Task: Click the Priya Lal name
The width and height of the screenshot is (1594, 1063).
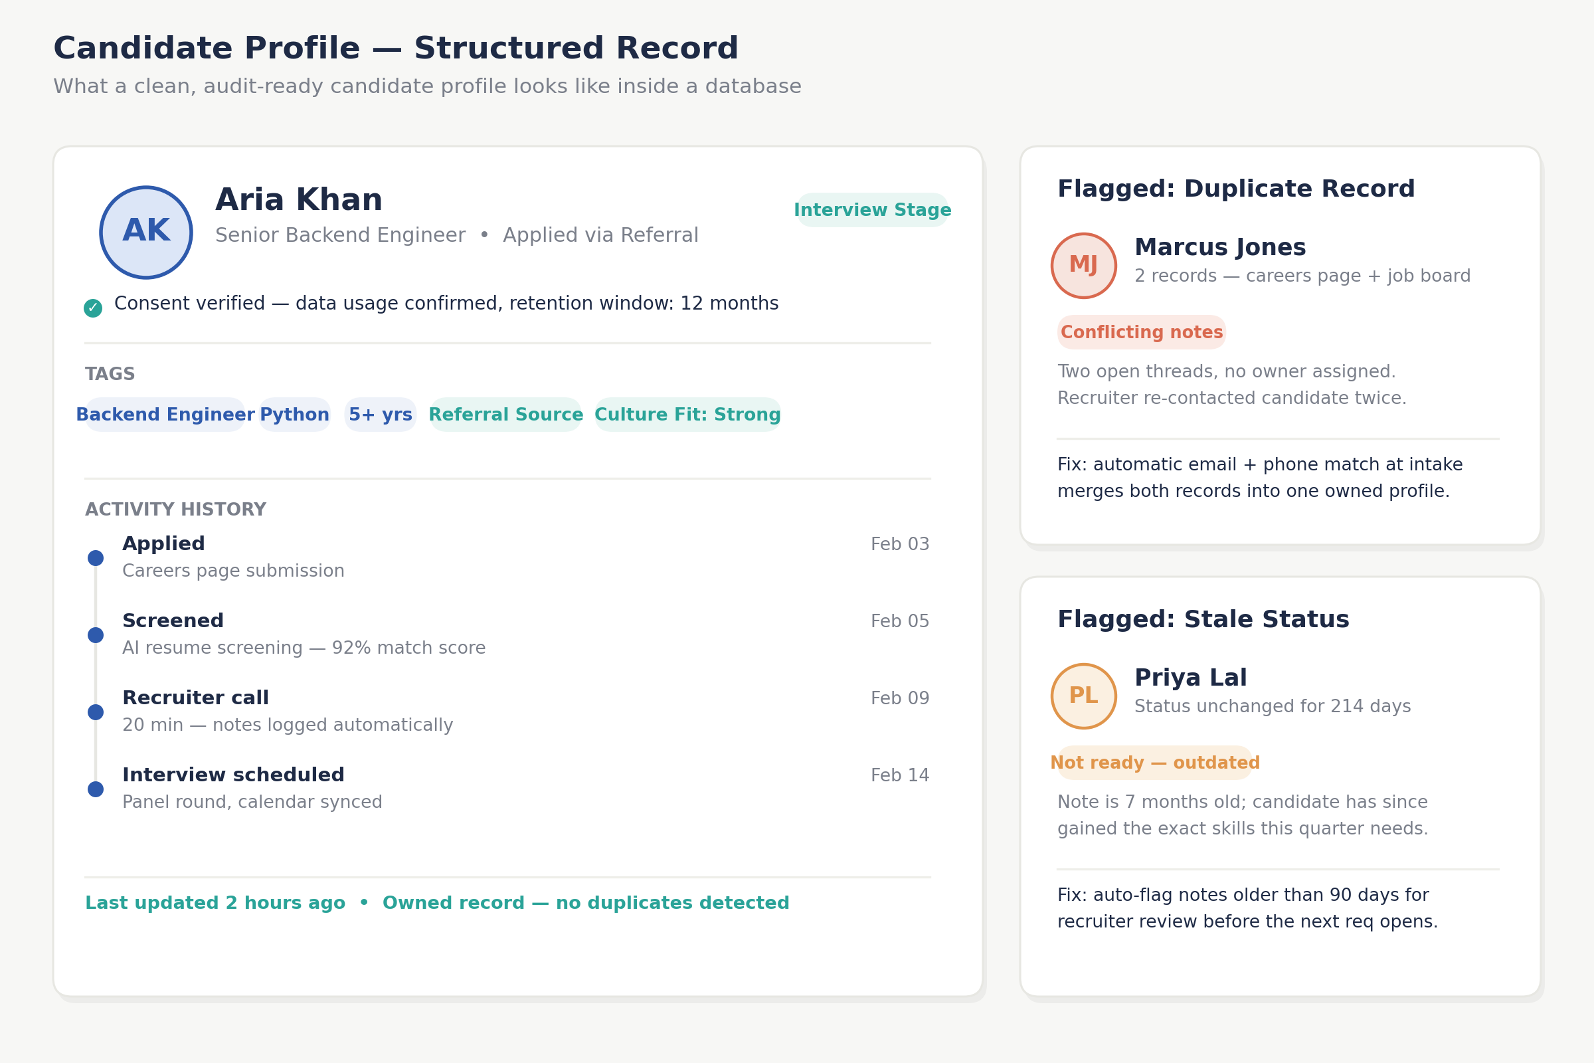Action: [x=1191, y=678]
